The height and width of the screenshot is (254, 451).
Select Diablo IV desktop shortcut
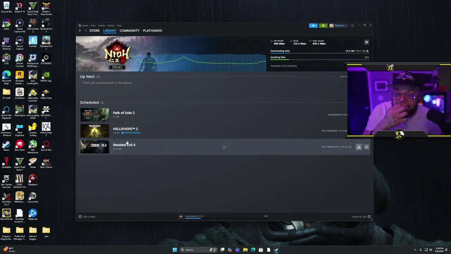click(19, 8)
